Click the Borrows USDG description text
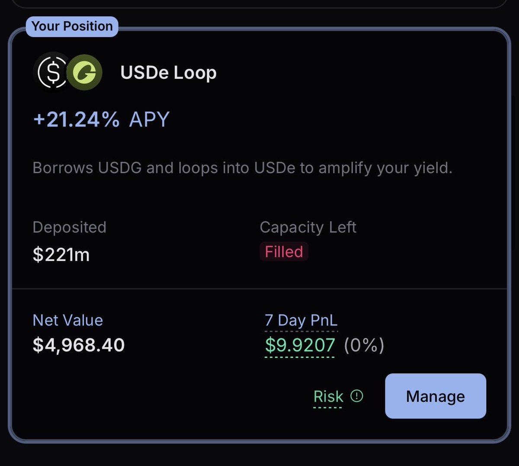The image size is (519, 466). [242, 168]
